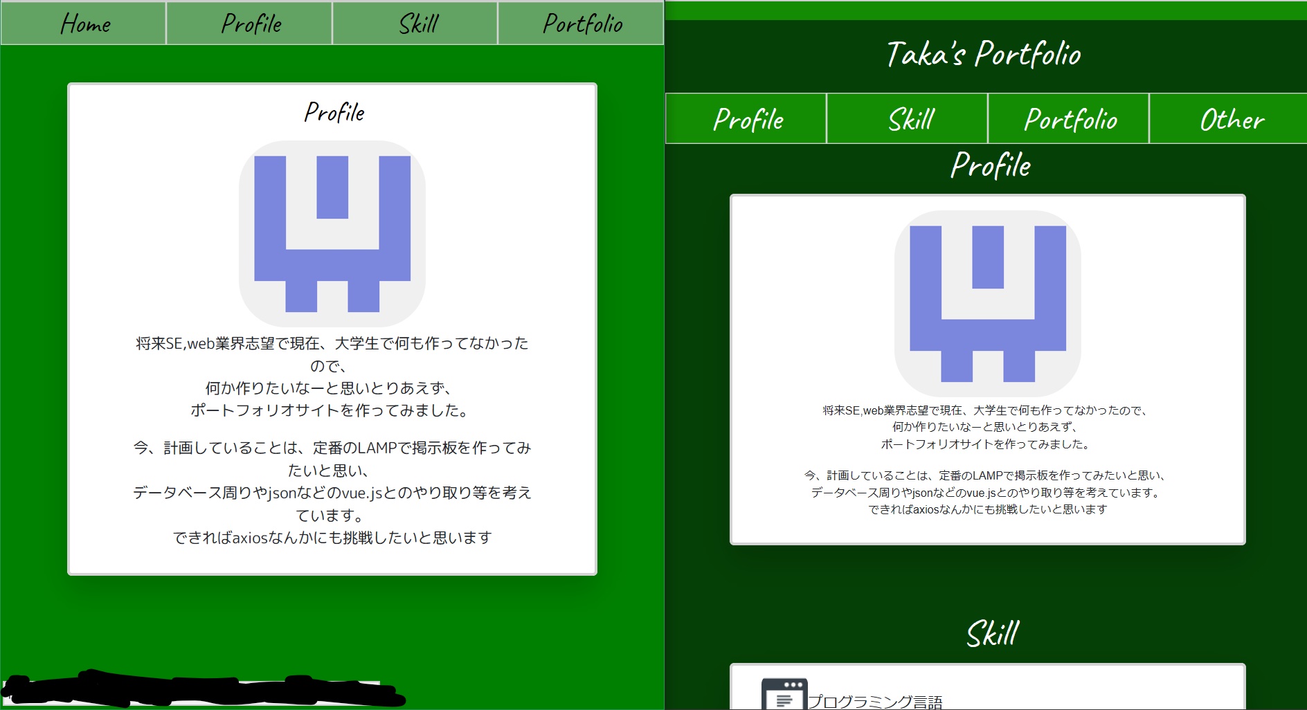Viewport: 1307px width, 710px height.
Task: Open the Portfolio tab in the right navbar
Action: (1070, 118)
